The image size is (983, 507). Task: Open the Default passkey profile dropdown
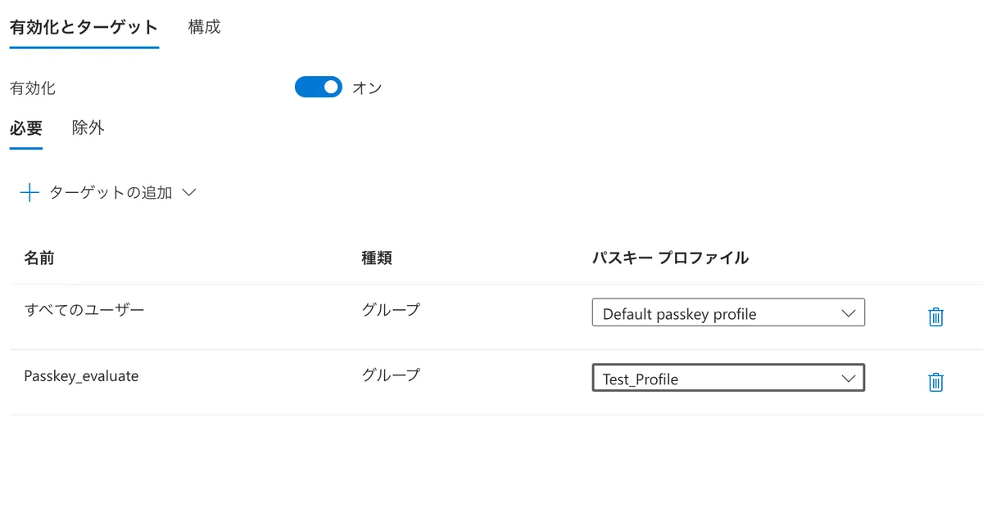coord(728,313)
